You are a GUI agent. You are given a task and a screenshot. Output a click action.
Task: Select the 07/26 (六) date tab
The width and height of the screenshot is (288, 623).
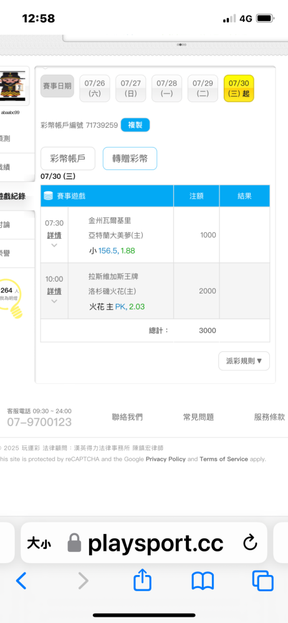pos(95,88)
